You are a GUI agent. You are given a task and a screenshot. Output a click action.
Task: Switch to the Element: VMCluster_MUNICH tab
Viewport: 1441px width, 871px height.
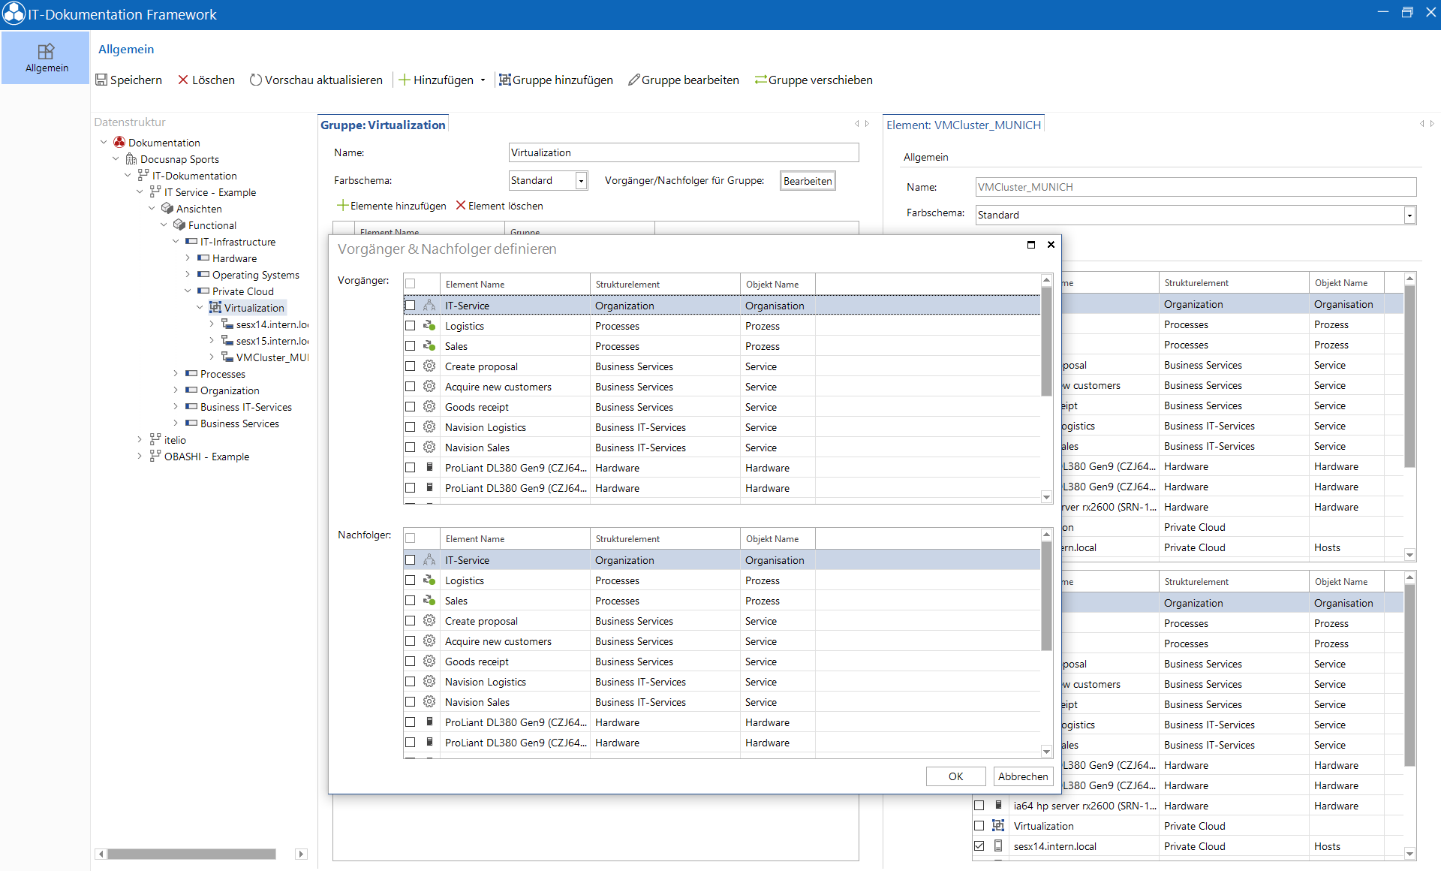[964, 125]
